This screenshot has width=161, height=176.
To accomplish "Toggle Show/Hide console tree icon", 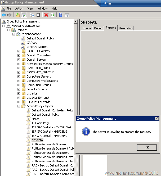I will tap(24, 15).
